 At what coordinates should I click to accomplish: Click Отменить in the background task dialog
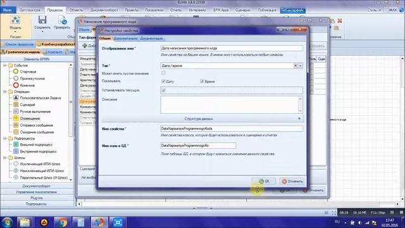pos(313,190)
